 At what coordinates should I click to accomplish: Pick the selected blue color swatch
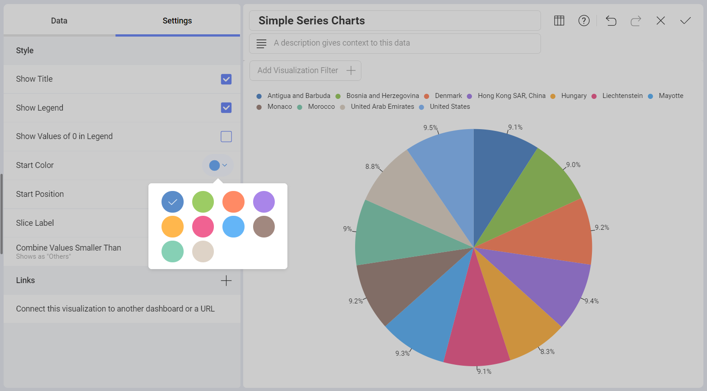pos(172,202)
